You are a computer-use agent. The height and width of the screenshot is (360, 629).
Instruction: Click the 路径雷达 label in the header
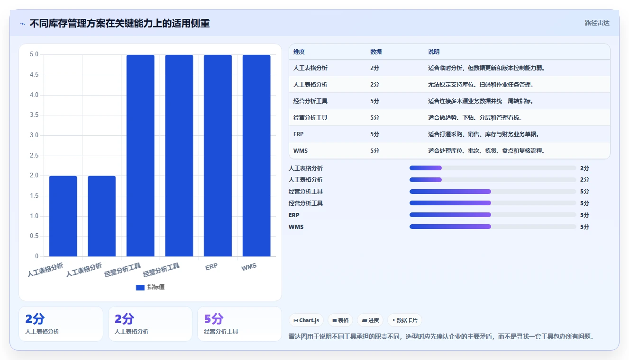point(597,23)
